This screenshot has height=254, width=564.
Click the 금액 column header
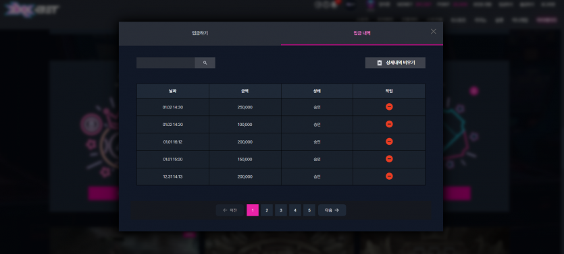coord(245,91)
